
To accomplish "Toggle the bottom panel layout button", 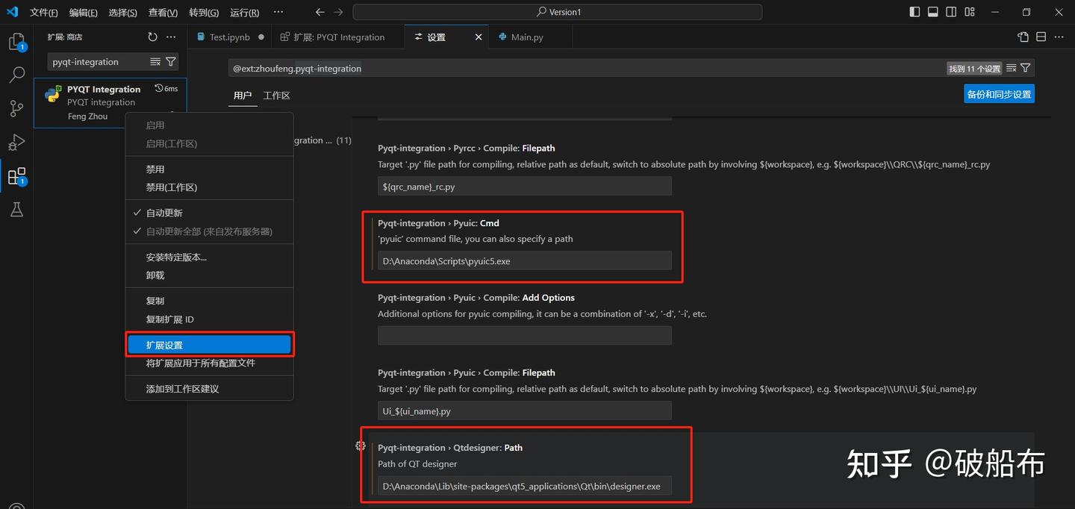I will coord(932,12).
